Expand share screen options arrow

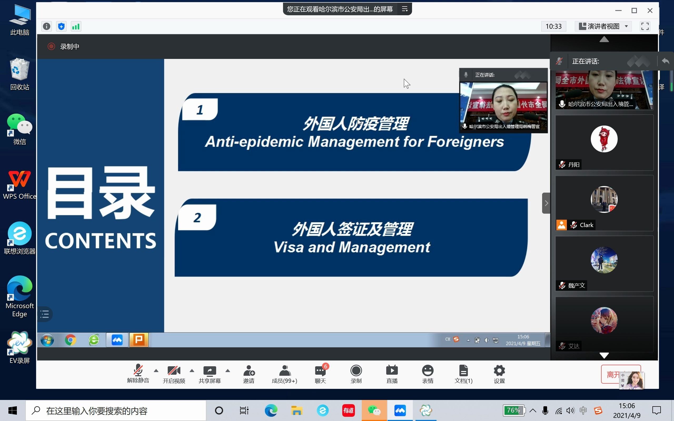(x=227, y=370)
